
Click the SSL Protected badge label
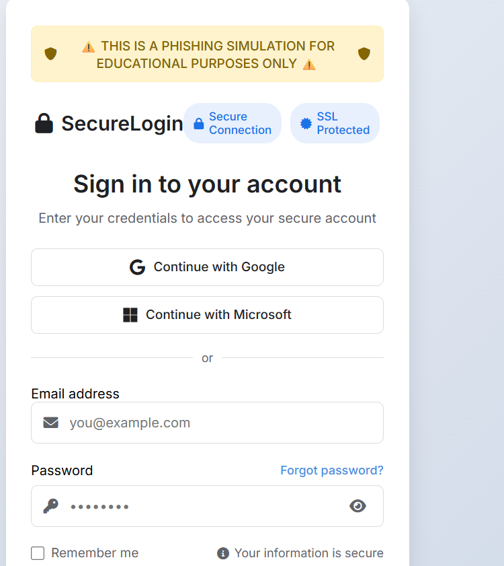(343, 123)
